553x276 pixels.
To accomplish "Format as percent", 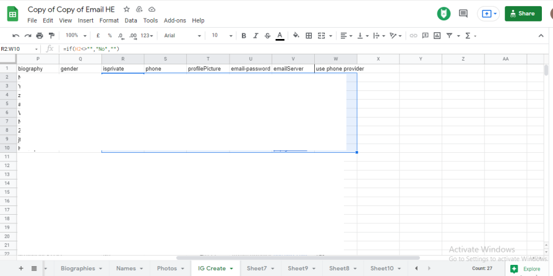I will click(x=109, y=36).
